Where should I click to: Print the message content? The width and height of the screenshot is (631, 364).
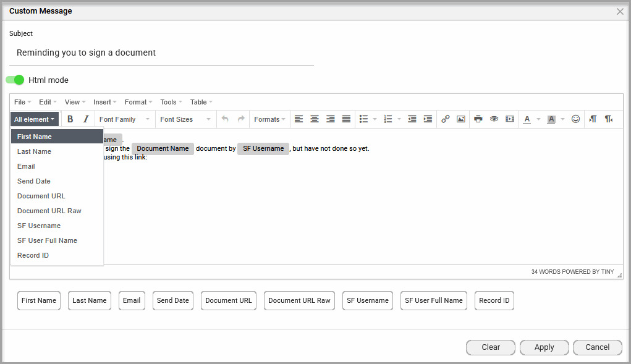click(478, 119)
